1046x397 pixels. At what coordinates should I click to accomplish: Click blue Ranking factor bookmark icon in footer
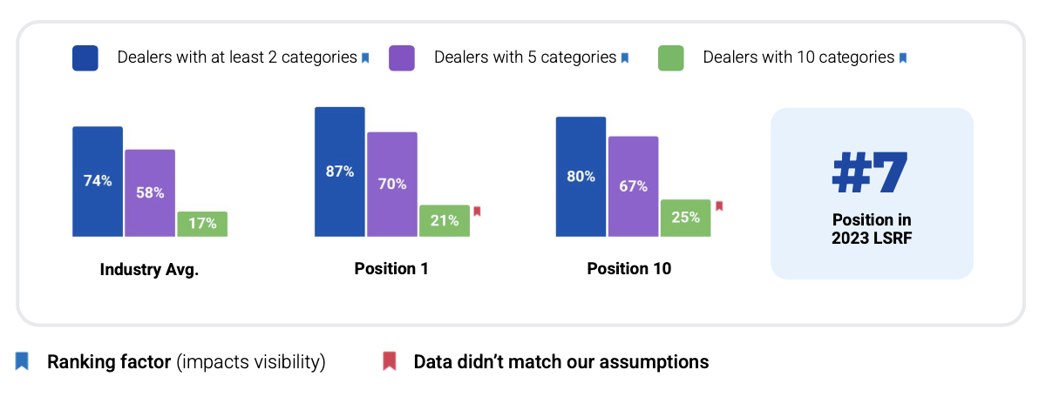coord(22,361)
